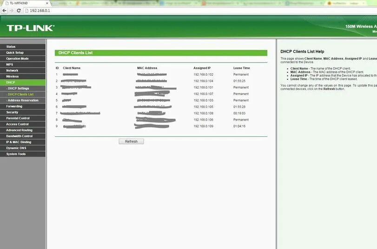Viewport: 377px width, 249px height.
Task: Click assigned IP 192.168.0.101
Action: click(x=204, y=88)
